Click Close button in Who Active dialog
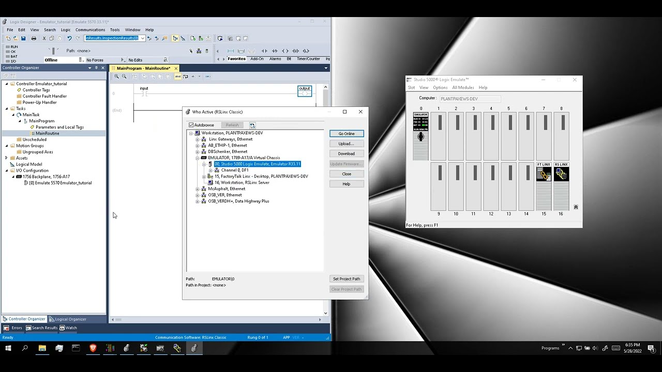 (347, 174)
